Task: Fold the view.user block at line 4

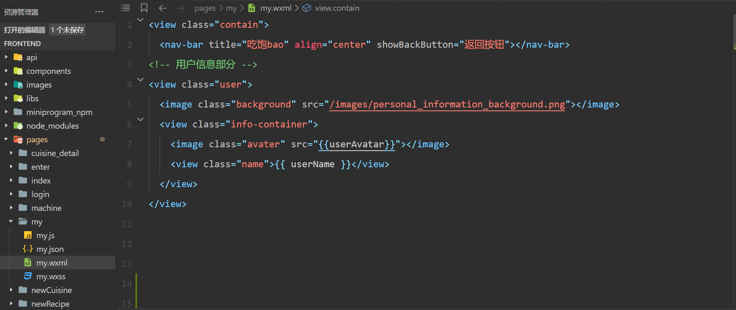Action: (140, 79)
